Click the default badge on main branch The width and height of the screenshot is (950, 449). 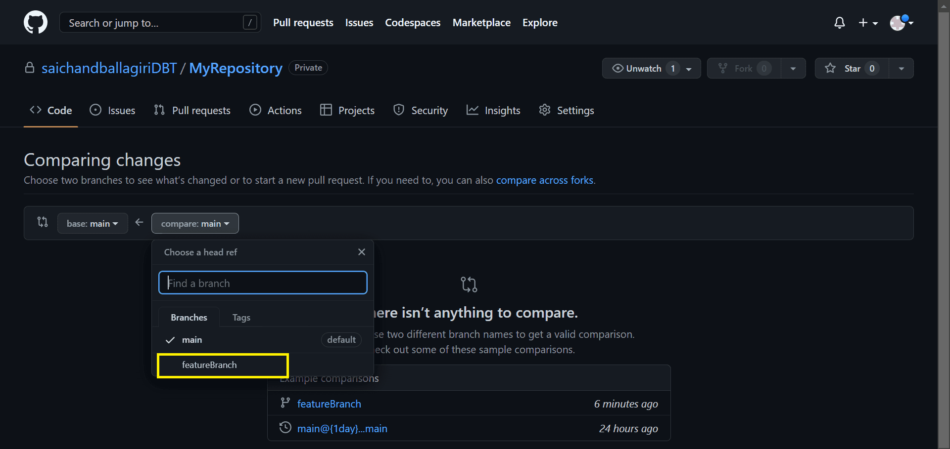tap(341, 340)
